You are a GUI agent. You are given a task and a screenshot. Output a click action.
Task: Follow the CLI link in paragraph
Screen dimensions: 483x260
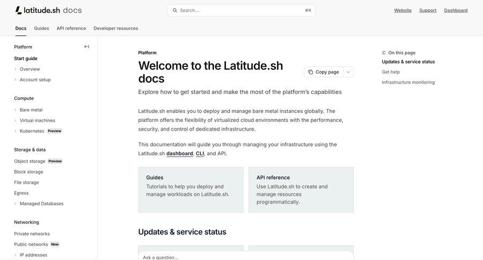tap(200, 153)
